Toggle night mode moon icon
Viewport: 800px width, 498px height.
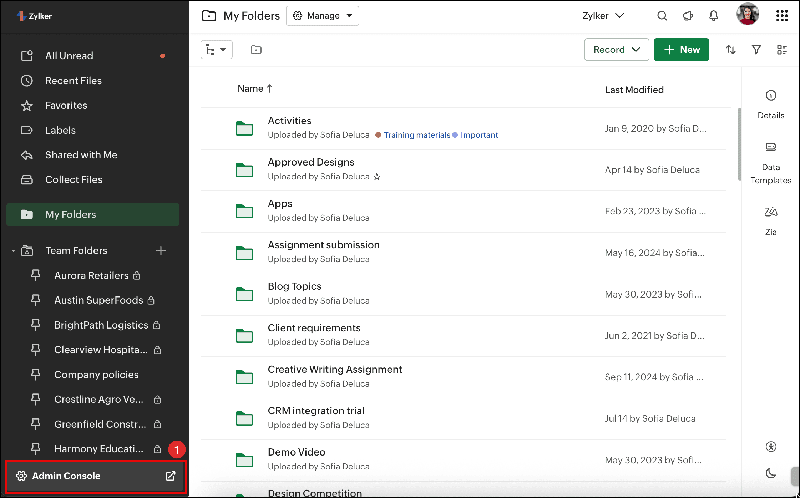click(x=771, y=473)
